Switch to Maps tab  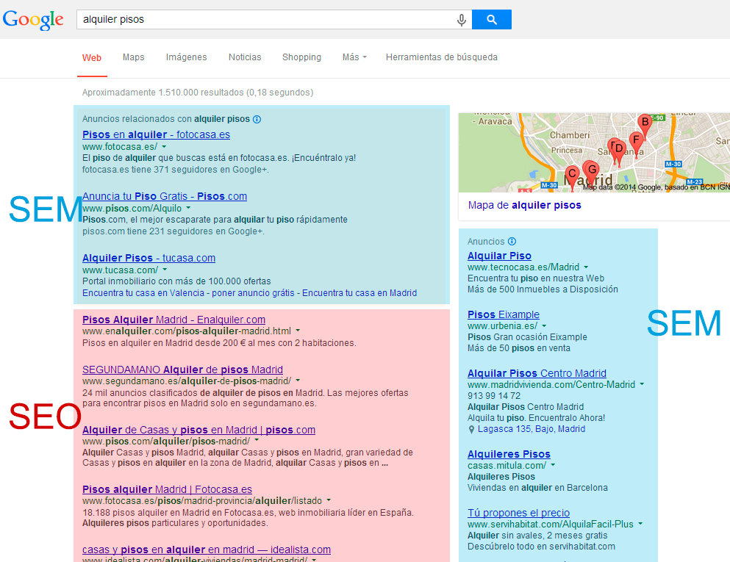pos(134,57)
